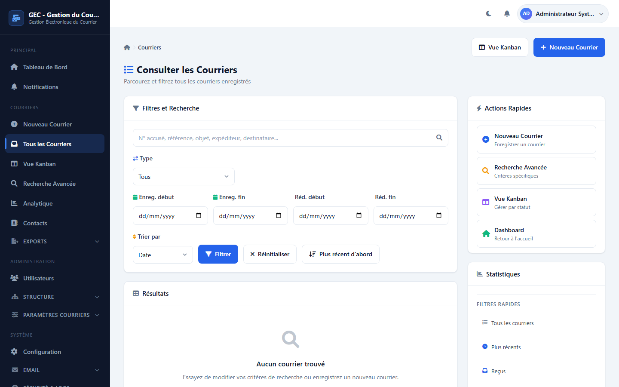This screenshot has height=387, width=619.
Task: Open the Administrateur user account menu
Action: [563, 14]
